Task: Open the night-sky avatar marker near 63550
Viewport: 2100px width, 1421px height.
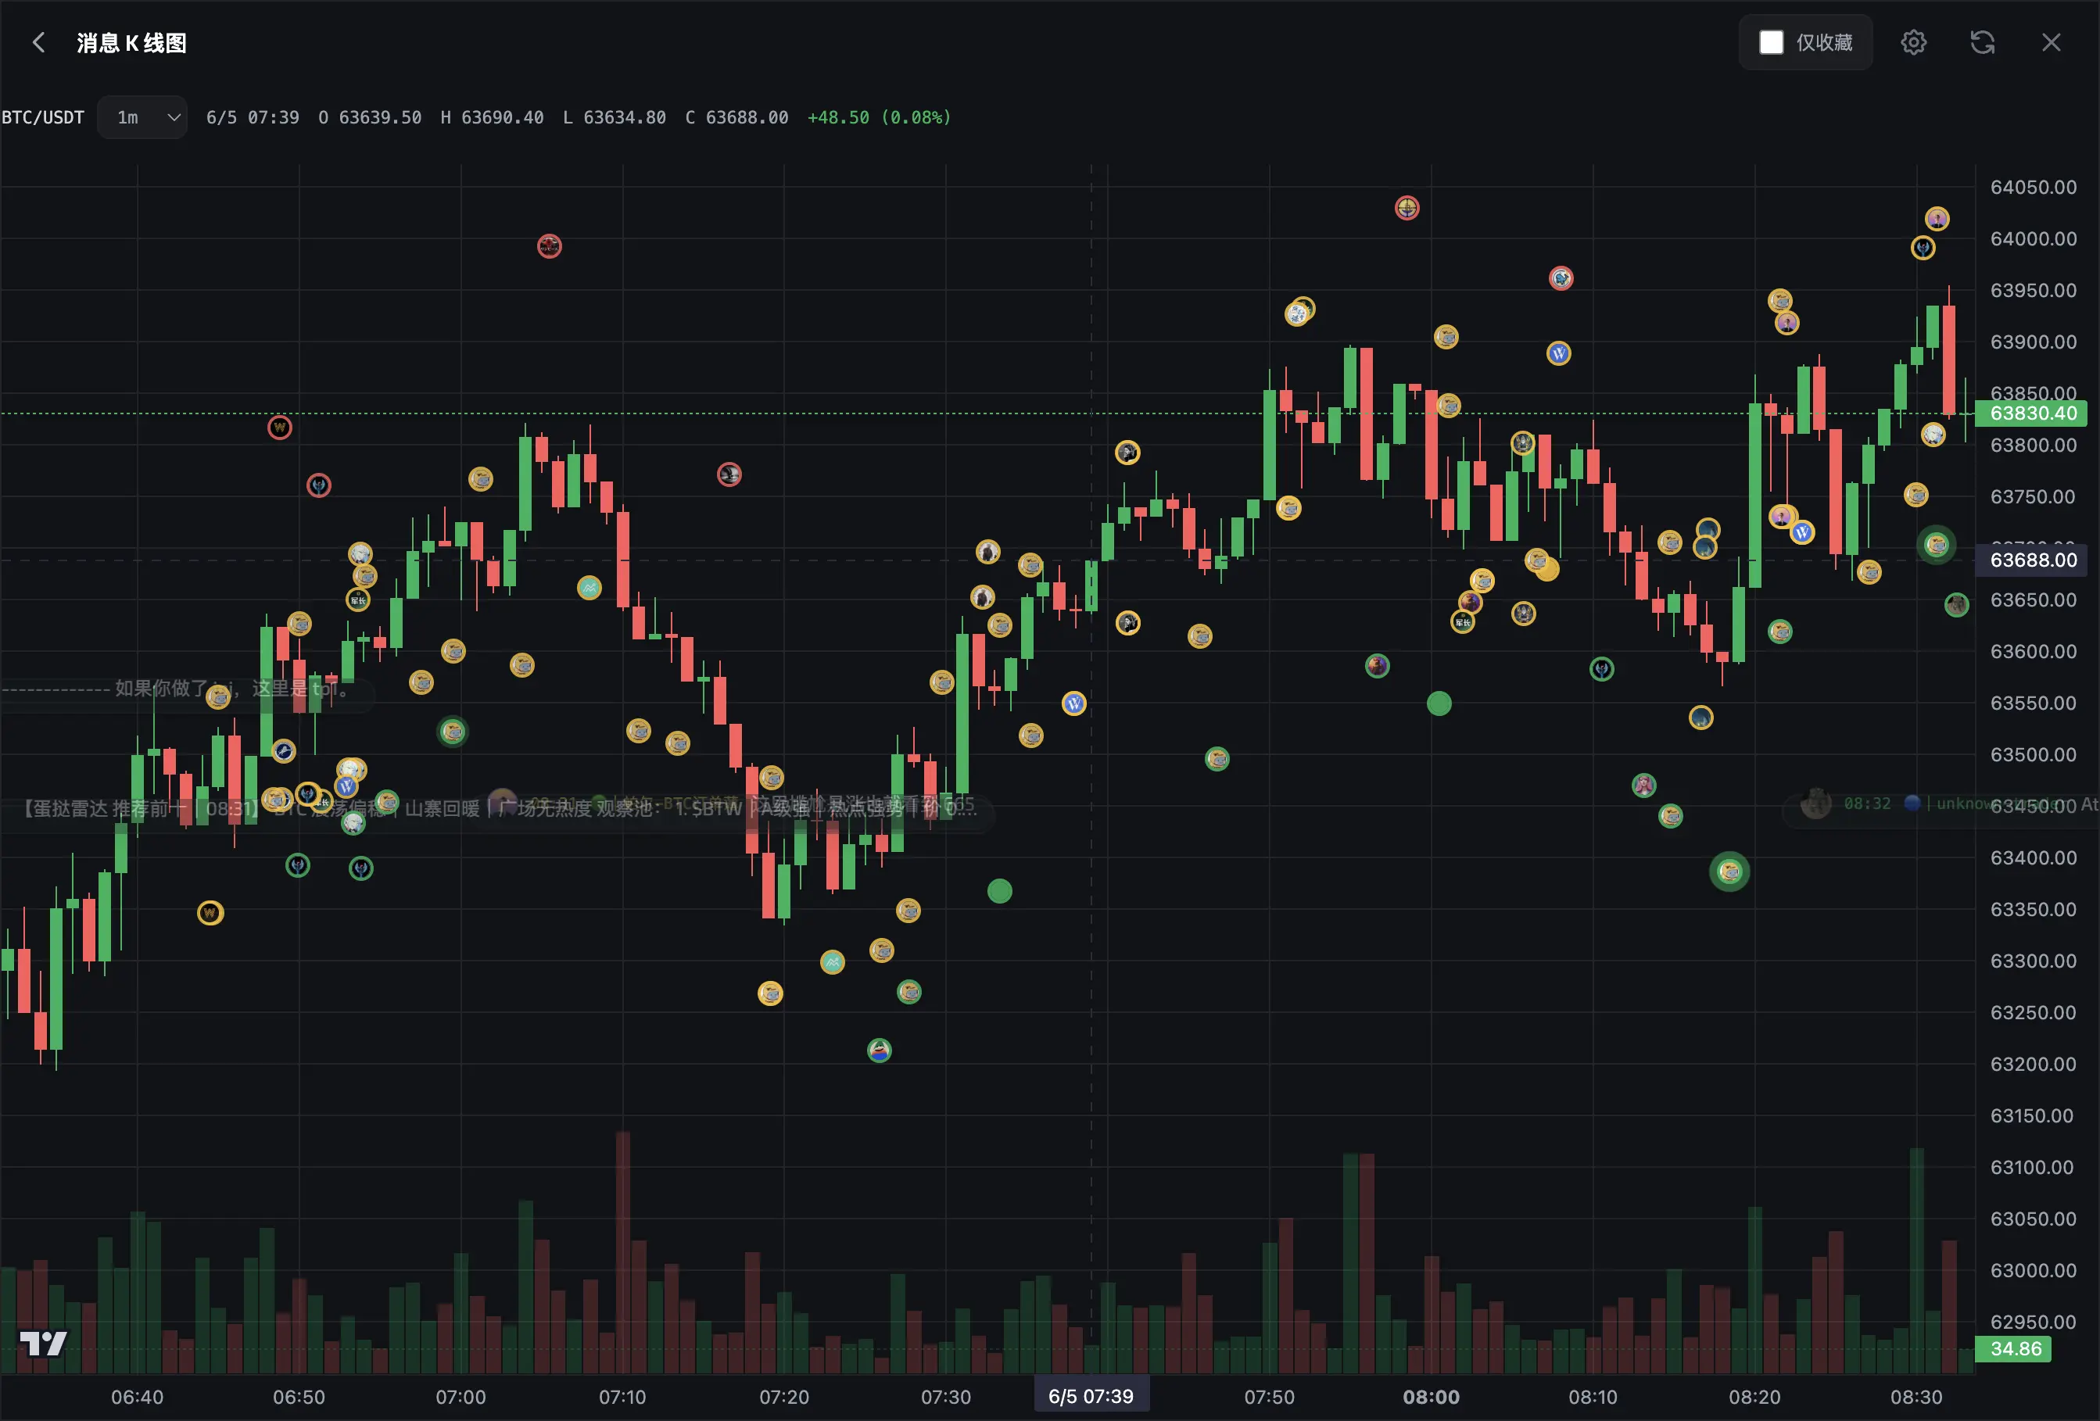Action: coord(1700,718)
